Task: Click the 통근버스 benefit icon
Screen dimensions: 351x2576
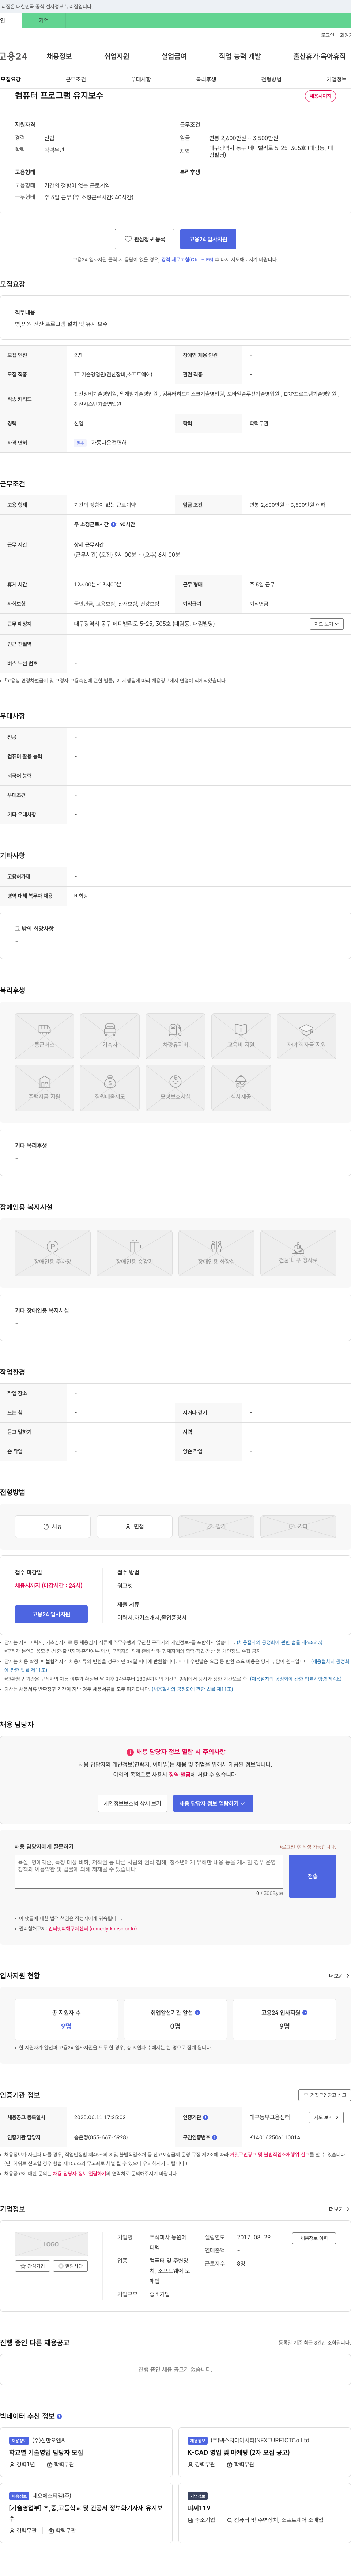Action: point(44,1035)
